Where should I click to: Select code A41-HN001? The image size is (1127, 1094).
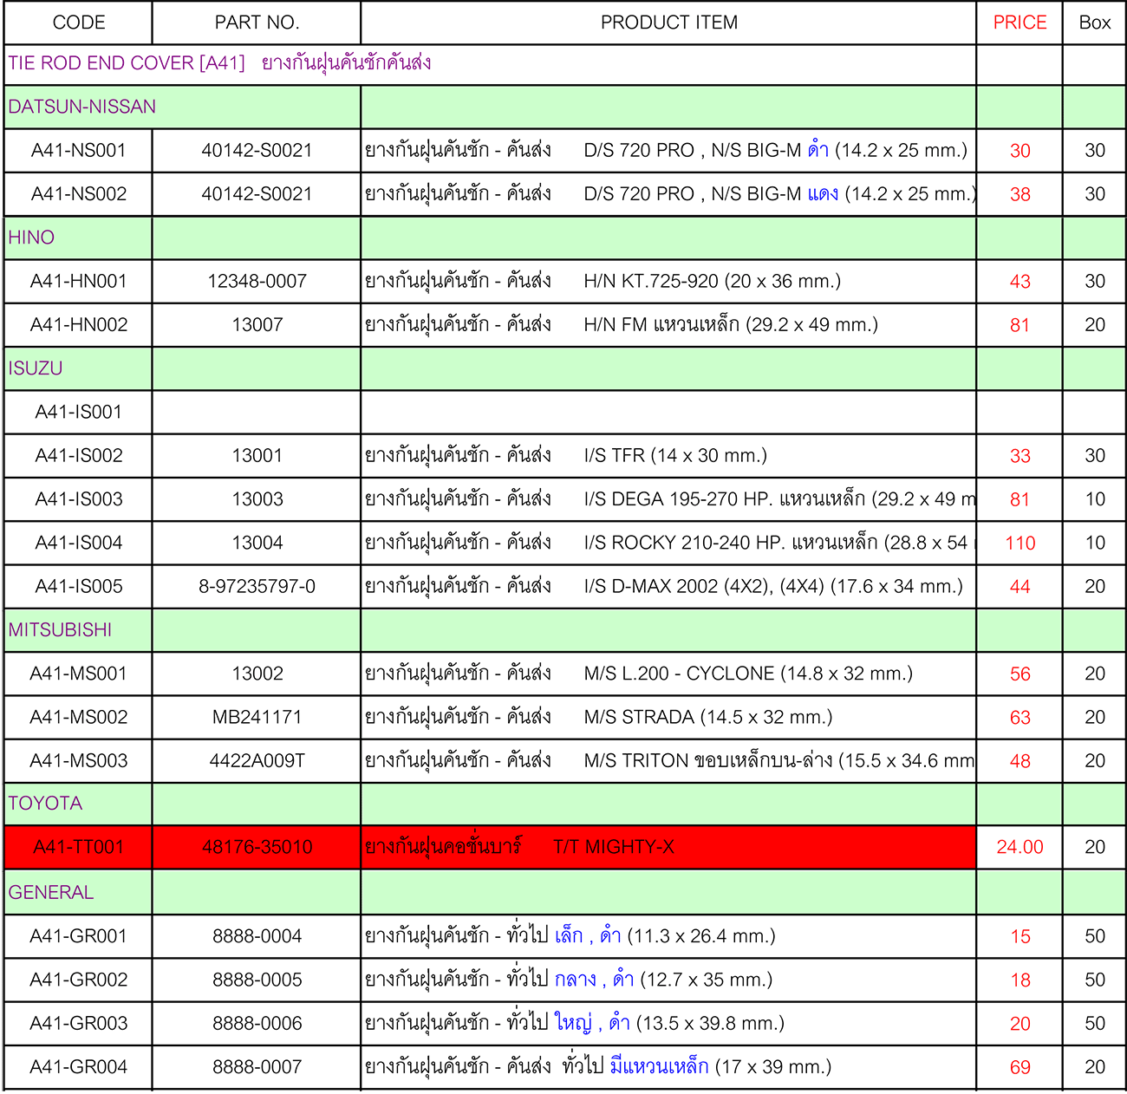(x=79, y=281)
